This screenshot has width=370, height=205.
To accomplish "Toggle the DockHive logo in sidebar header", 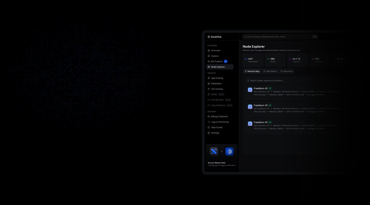I will pyautogui.click(x=209, y=37).
